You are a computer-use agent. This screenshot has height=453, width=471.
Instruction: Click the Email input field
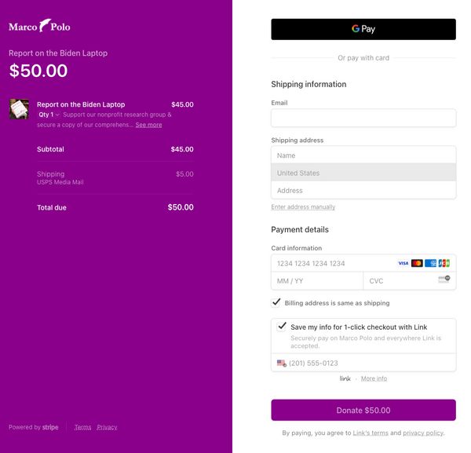(363, 118)
